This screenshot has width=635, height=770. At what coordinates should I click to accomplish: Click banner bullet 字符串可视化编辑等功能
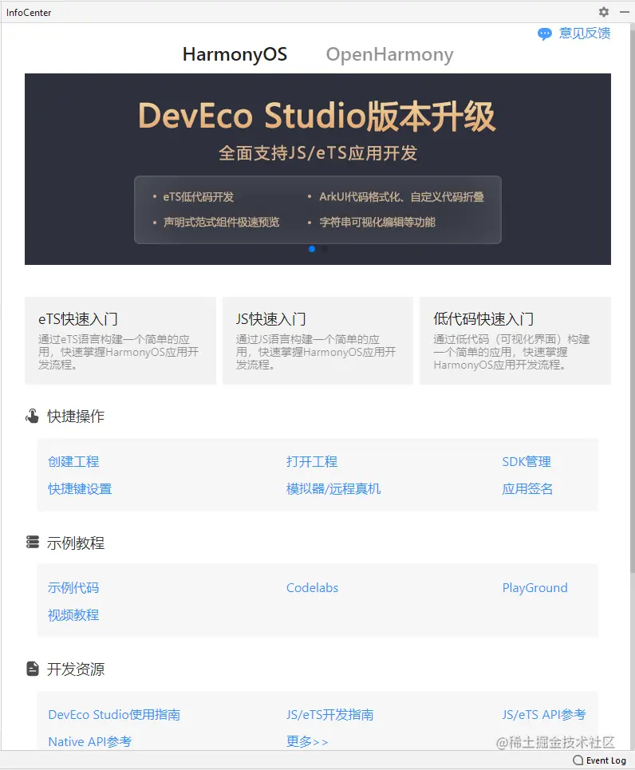pyautogui.click(x=377, y=222)
